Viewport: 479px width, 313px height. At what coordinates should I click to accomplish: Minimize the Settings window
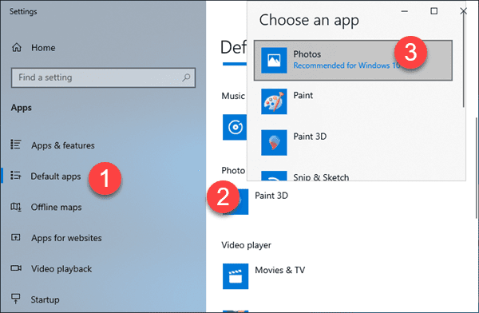(x=405, y=11)
